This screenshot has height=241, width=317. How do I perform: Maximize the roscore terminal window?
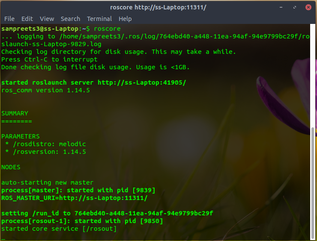click(295, 7)
